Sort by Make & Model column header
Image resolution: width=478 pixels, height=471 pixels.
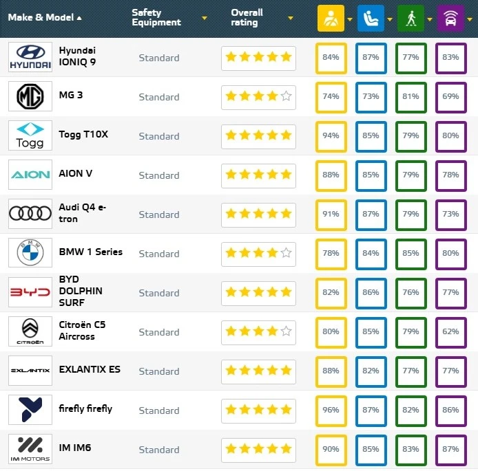click(x=45, y=17)
